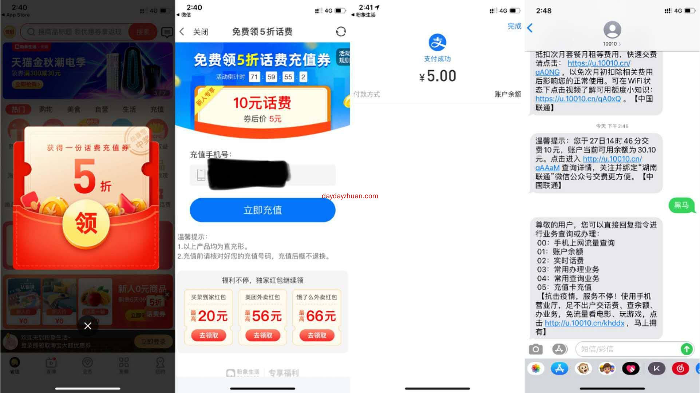Click the 去领取 button under 买菜到家红包
Screen dimensions: 700x393
pos(208,334)
